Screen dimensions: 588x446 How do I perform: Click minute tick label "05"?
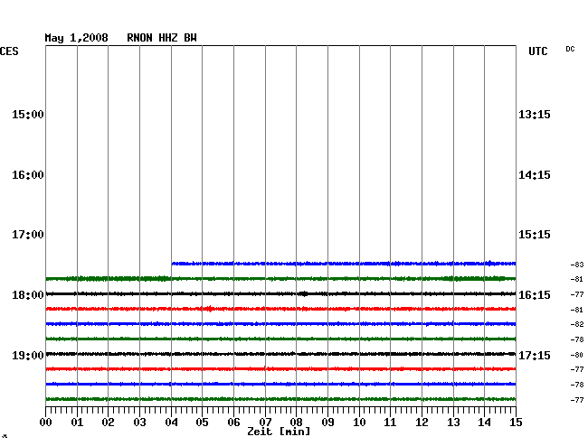pos(202,423)
